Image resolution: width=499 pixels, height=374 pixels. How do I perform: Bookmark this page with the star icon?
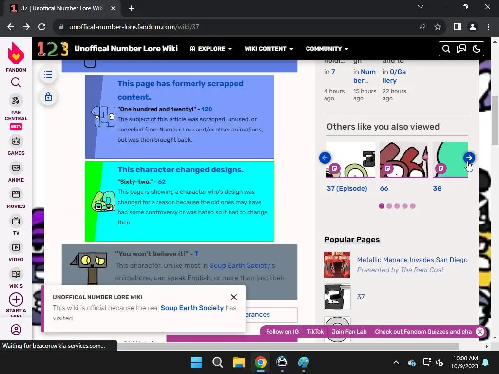point(438,27)
